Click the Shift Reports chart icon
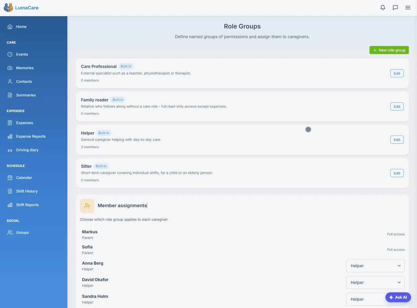Viewport: 417px width, 308px height. (x=10, y=205)
